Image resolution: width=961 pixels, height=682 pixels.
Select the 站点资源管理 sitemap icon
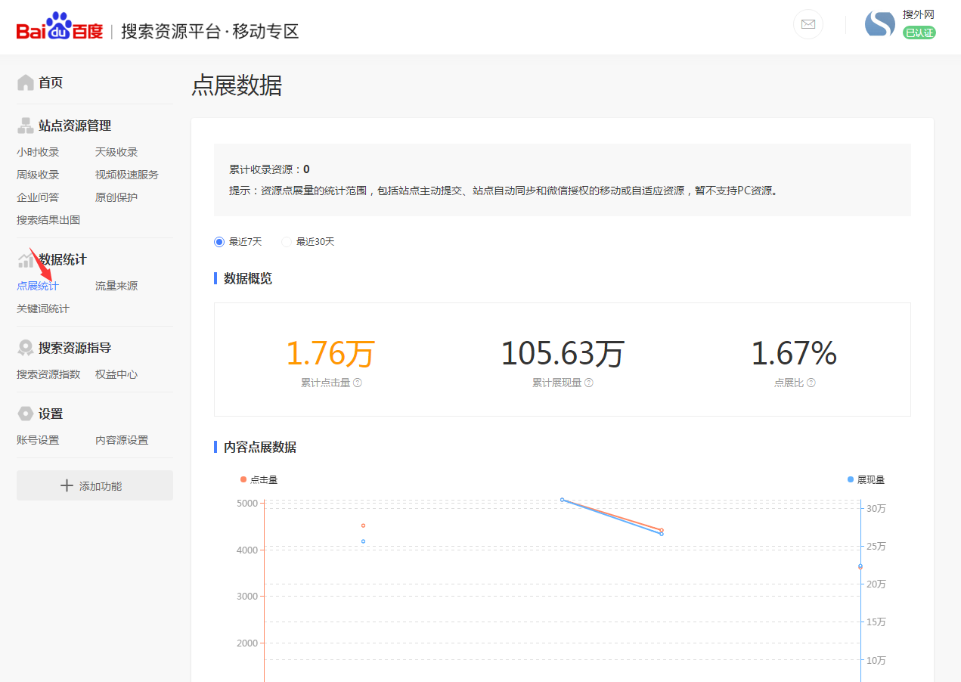click(24, 126)
